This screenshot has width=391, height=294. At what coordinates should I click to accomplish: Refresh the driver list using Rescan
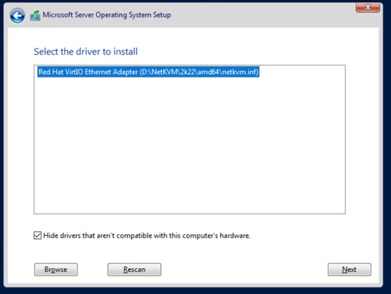coord(134,270)
